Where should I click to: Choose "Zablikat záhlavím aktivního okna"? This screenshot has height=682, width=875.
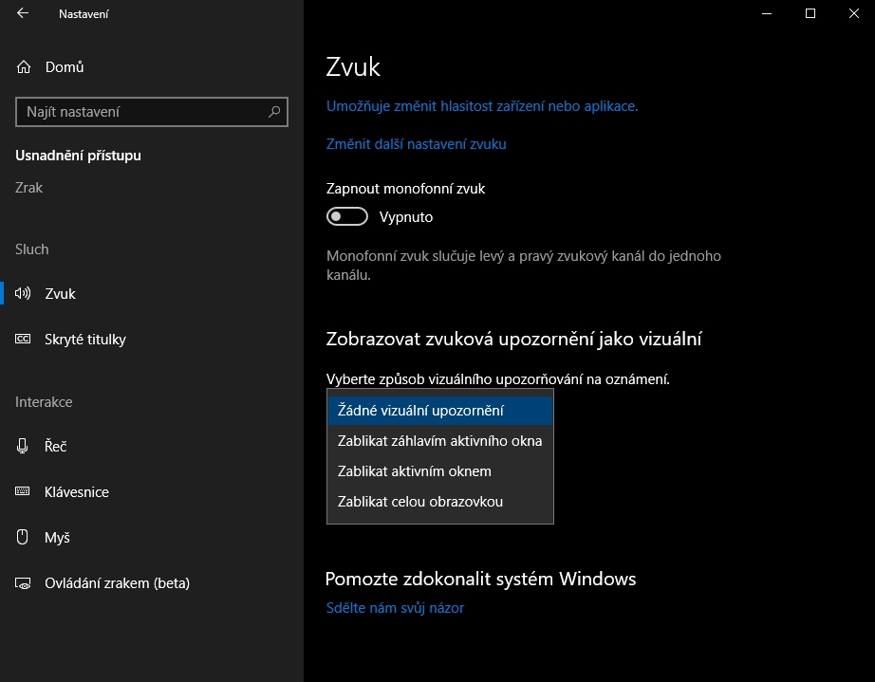coord(439,441)
